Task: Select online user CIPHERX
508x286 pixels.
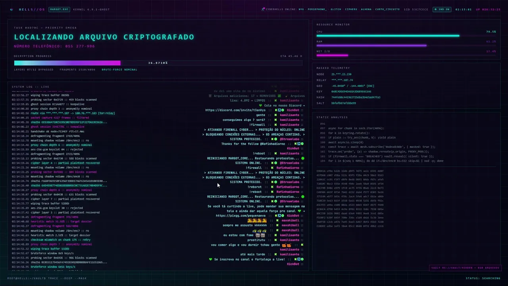Action: 351,9
